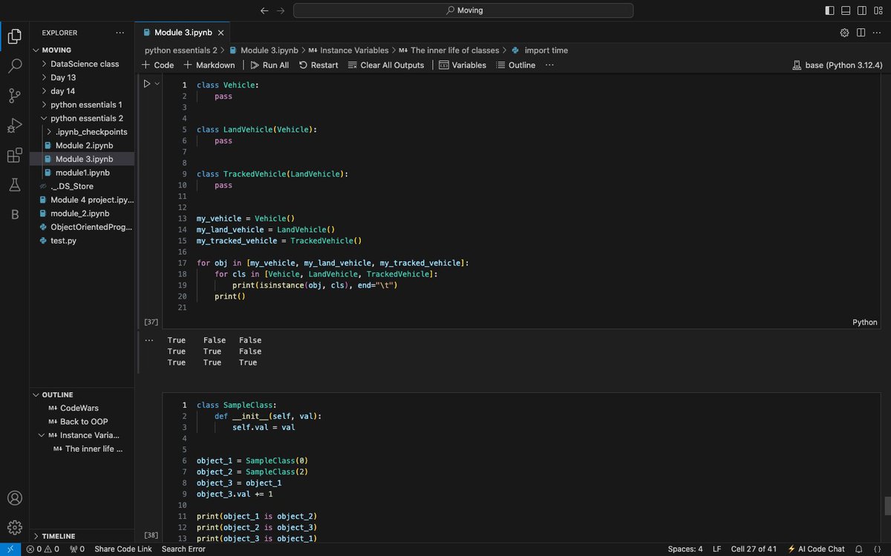Toggle secondary side bar visibility

(x=862, y=10)
